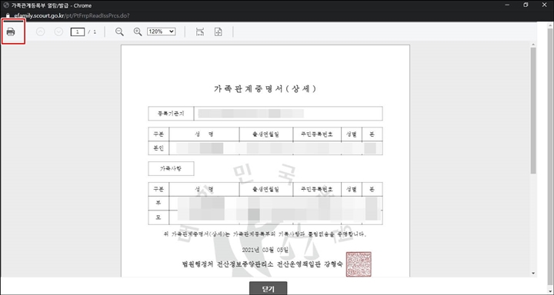Fit whole page icon

click(219, 31)
